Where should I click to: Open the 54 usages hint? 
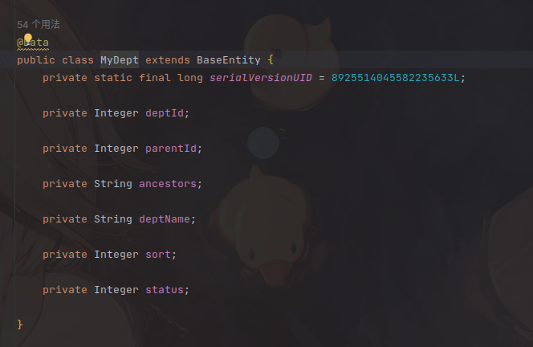tap(39, 24)
